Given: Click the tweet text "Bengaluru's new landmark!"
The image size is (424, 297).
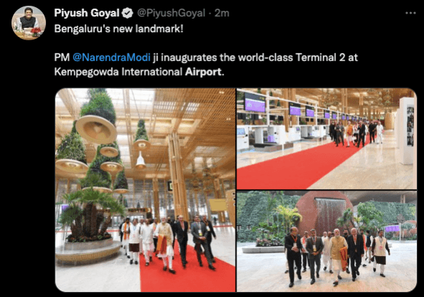Looking at the screenshot, I should [119, 28].
